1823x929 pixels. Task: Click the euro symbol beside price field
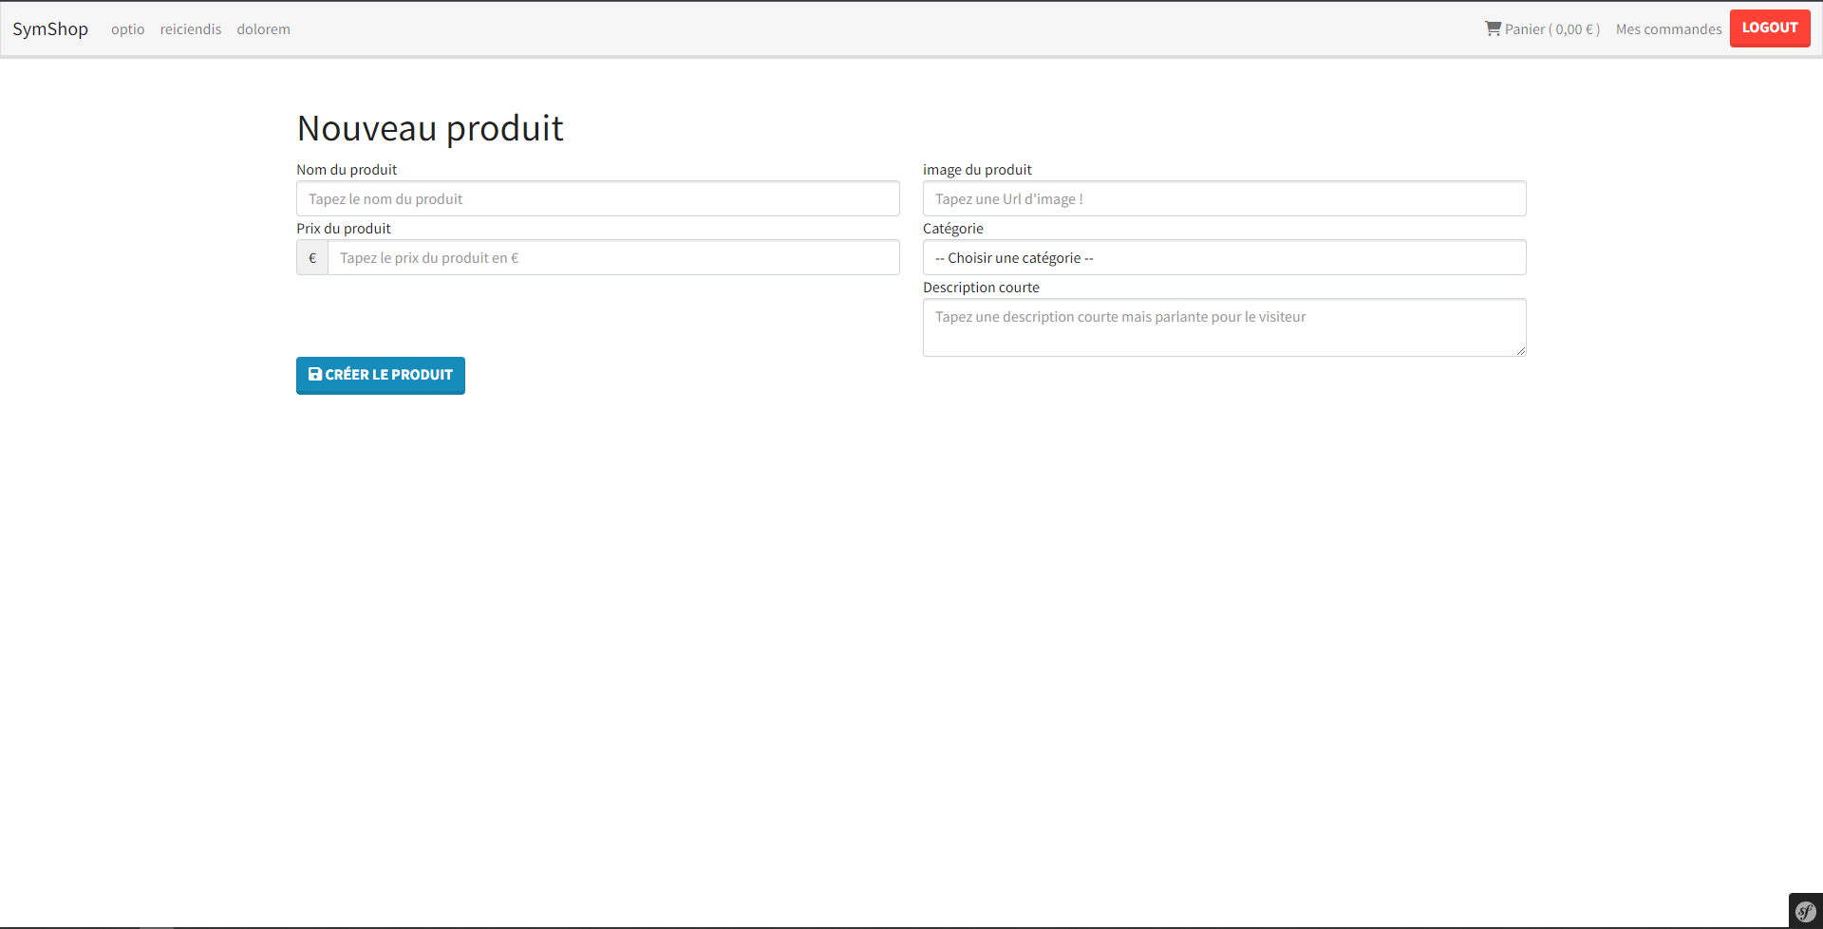coord(312,258)
